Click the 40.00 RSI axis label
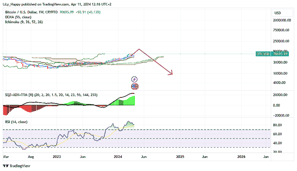 pos(278,143)
